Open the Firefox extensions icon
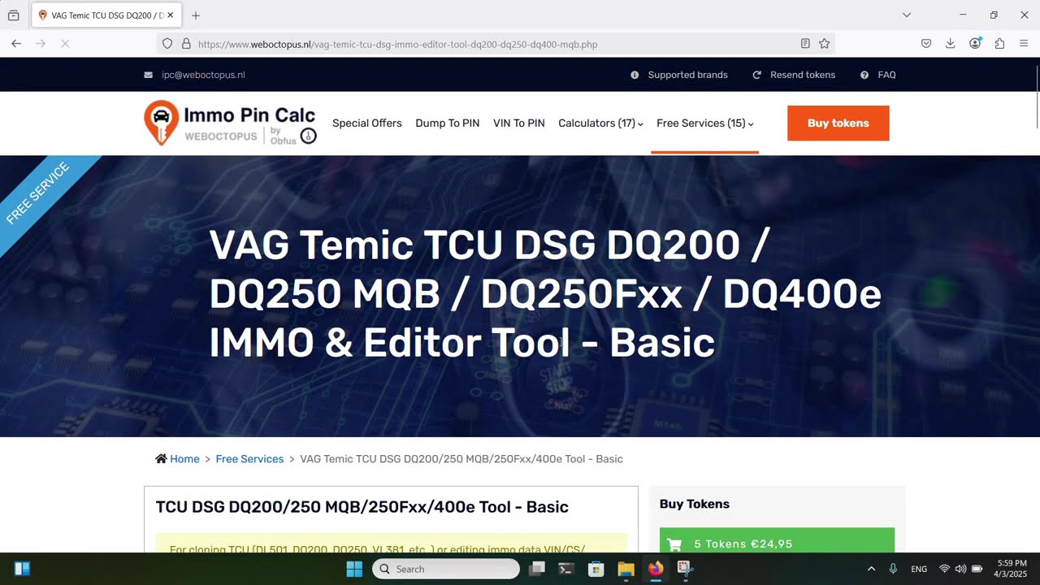1040x585 pixels. coord(999,44)
